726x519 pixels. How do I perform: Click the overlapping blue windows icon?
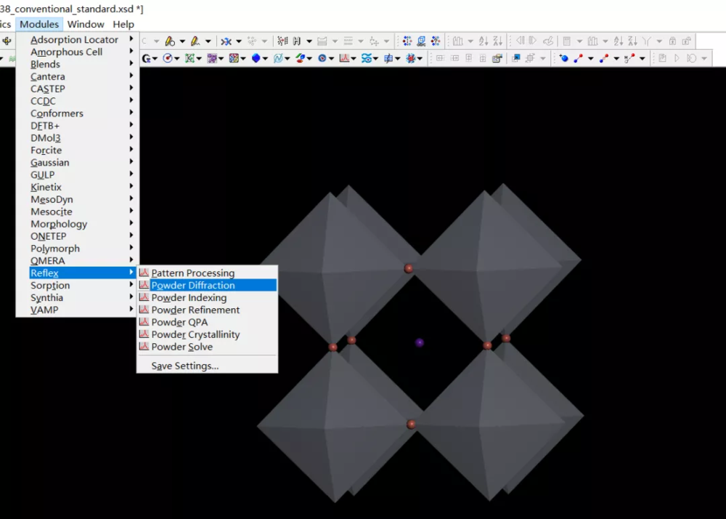(x=515, y=58)
